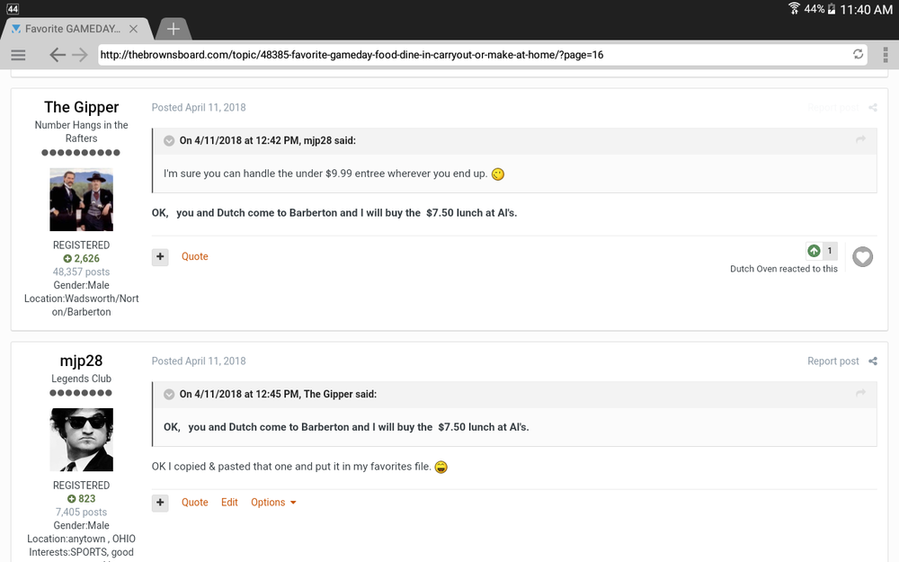Close the Favorite GAMEDAY tab
Viewport: 899px width, 562px height.
click(x=133, y=29)
